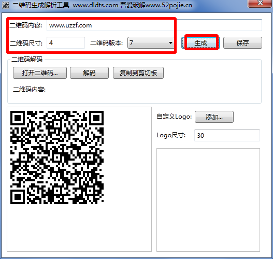This screenshot has width=273, height=259.
Task: Click the generated QR code image
Action: click(x=57, y=157)
